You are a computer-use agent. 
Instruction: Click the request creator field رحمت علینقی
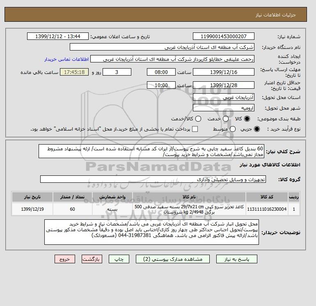click(172, 59)
